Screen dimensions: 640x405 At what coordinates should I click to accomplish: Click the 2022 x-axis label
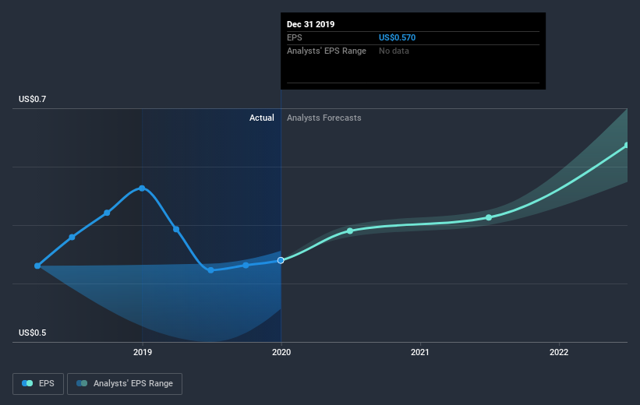click(559, 352)
